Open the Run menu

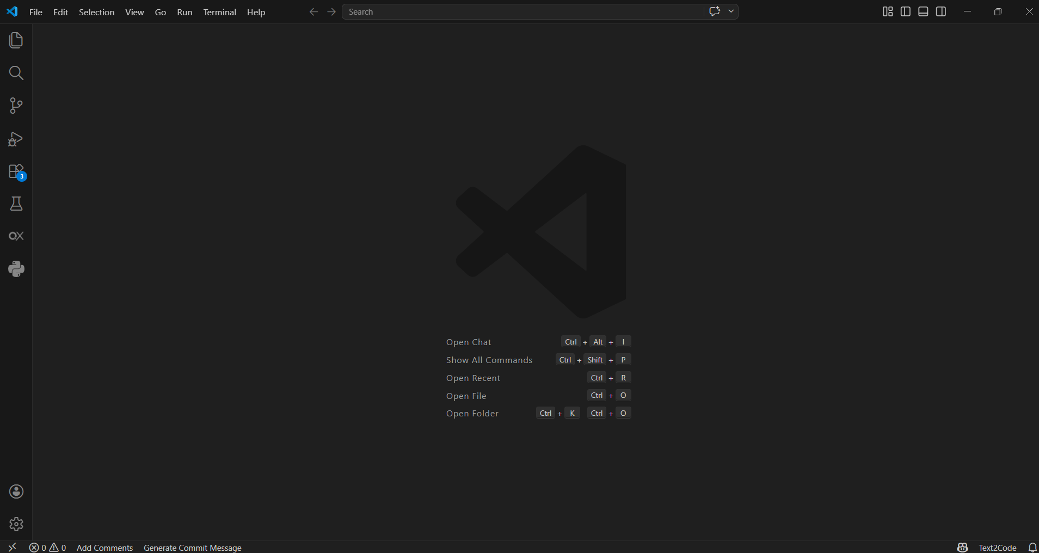[x=185, y=12]
